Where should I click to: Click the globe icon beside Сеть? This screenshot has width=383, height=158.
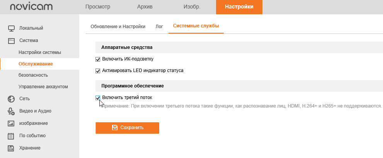point(11,99)
